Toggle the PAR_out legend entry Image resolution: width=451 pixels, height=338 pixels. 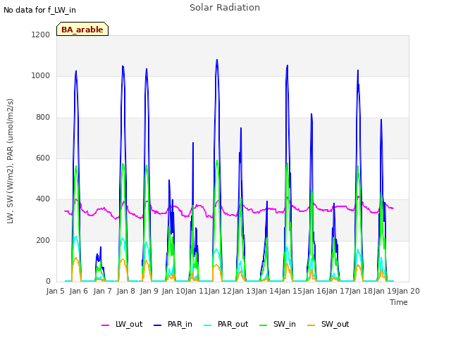click(225, 325)
